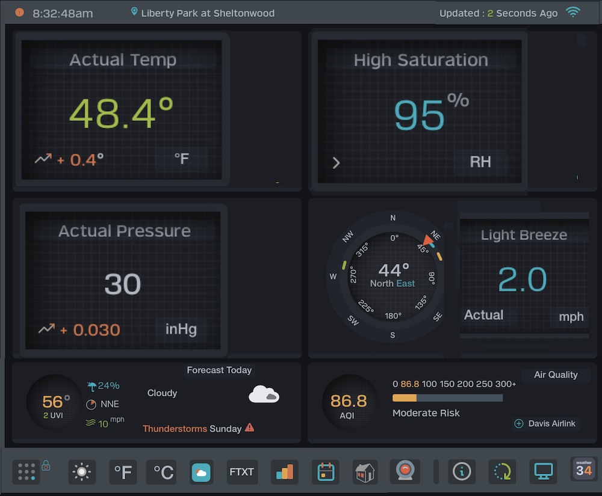Click the 'Moderate Risk' text

tap(426, 413)
